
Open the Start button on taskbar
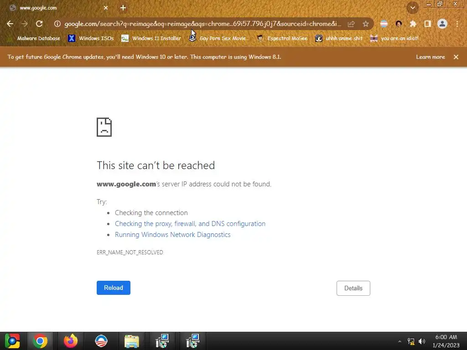[12, 341]
